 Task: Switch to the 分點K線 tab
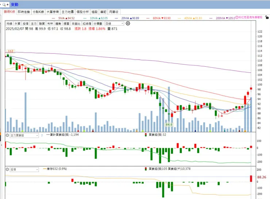[x=38, y=12]
